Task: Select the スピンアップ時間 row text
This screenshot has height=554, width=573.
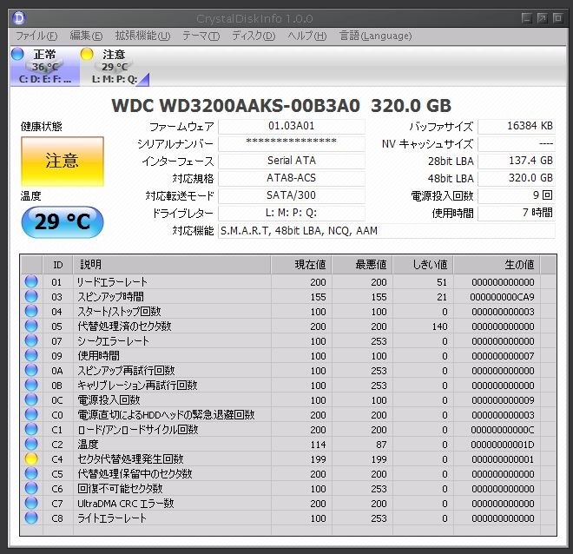Action: coord(111,297)
